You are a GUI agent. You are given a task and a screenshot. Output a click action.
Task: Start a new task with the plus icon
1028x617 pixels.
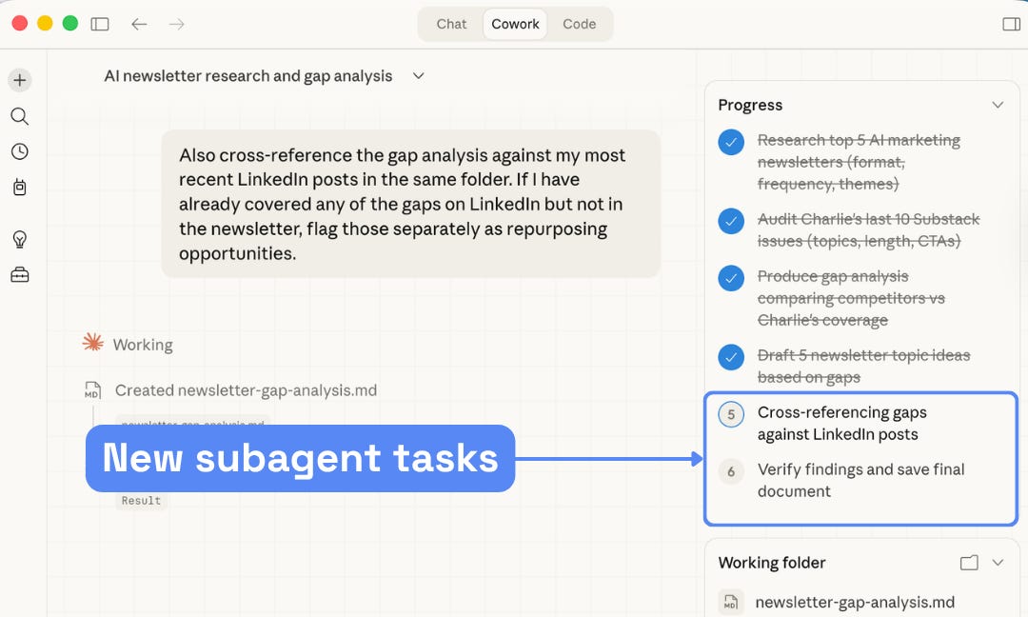[x=20, y=80]
